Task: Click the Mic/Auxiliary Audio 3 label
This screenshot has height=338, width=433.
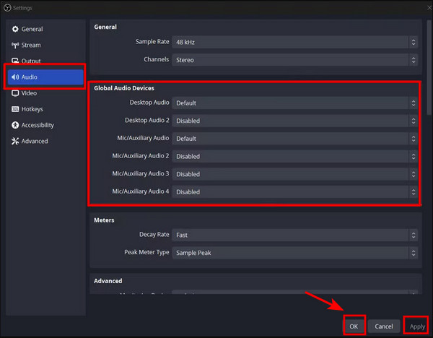Action: (141, 173)
